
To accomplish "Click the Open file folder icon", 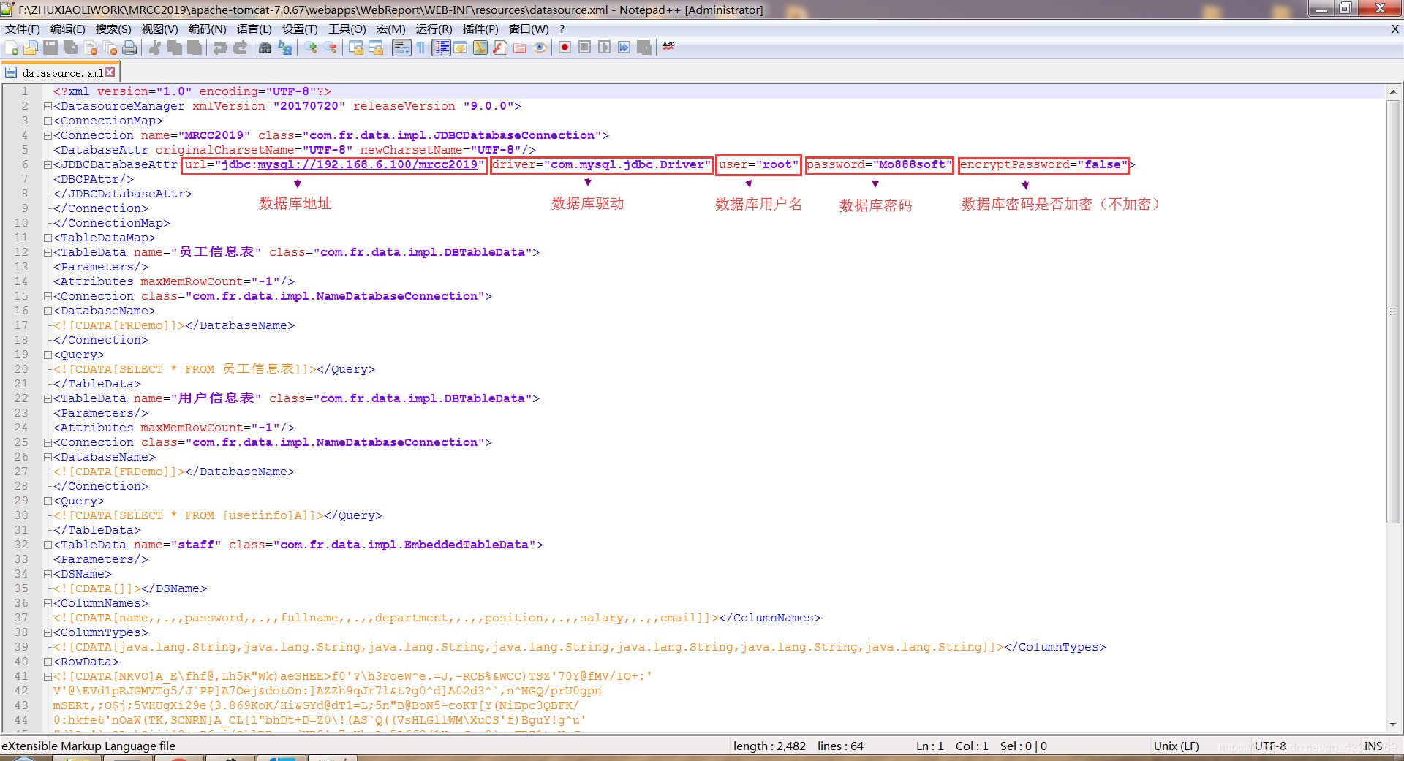I will click(x=31, y=48).
